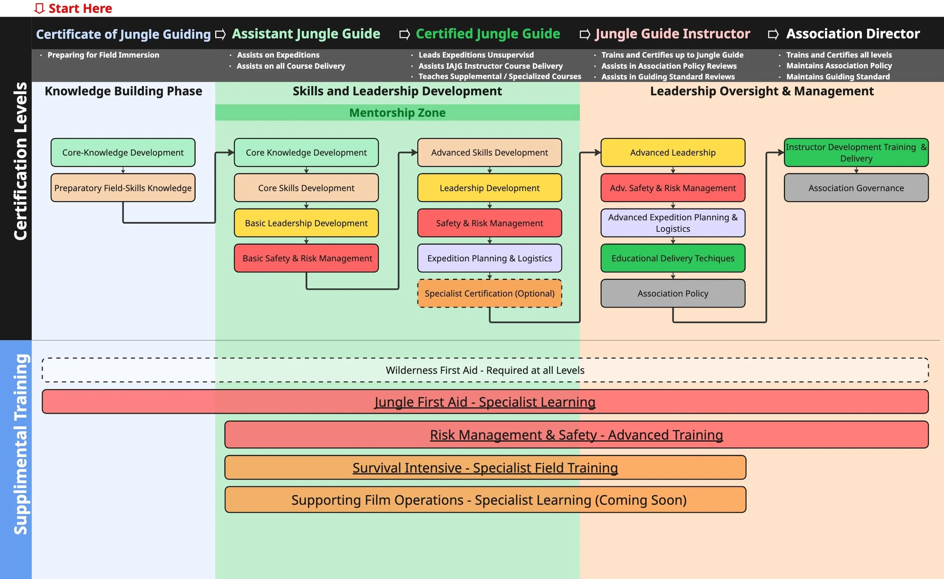This screenshot has width=944, height=579.
Task: Click the Maintains Association Policy bullet
Action: point(839,65)
